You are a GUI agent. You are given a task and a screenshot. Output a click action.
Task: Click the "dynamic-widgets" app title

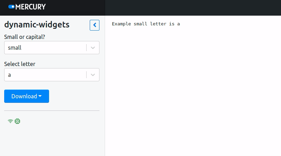tap(37, 25)
